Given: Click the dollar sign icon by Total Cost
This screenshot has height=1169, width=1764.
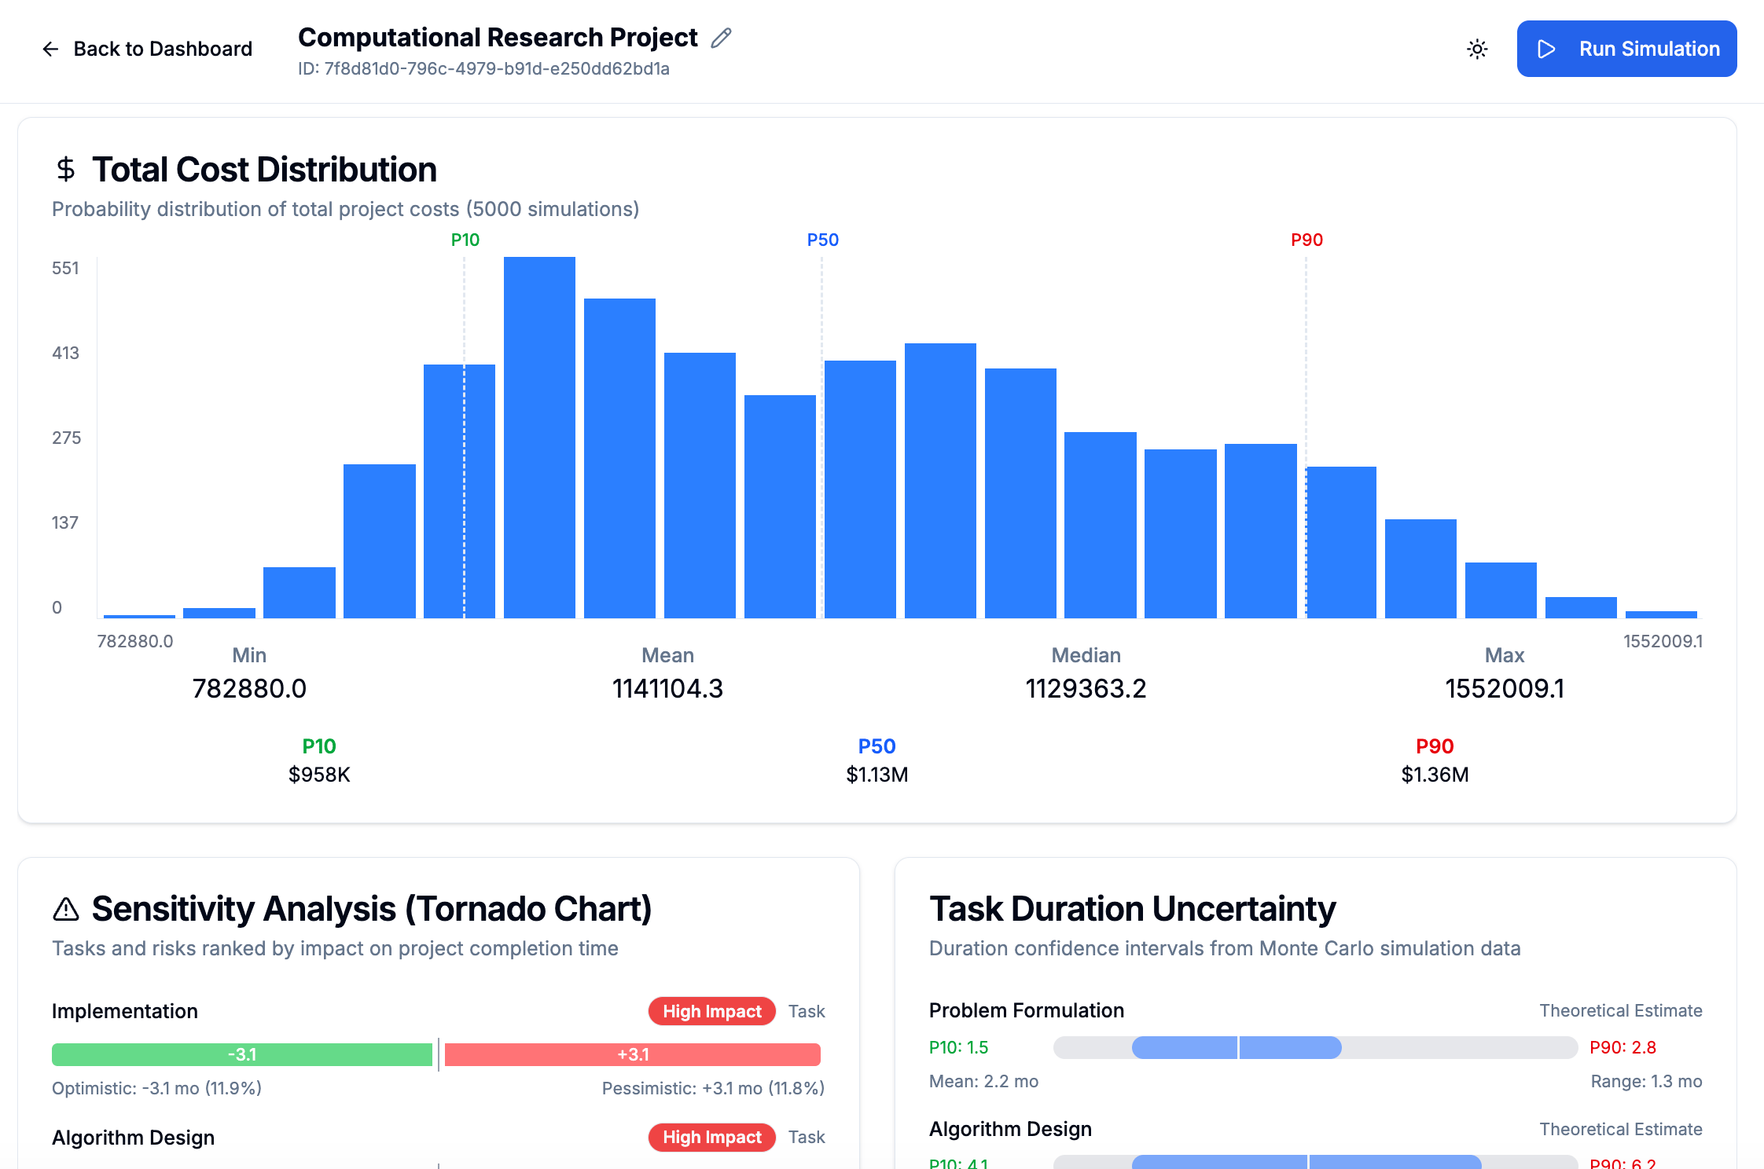Looking at the screenshot, I should tap(66, 169).
